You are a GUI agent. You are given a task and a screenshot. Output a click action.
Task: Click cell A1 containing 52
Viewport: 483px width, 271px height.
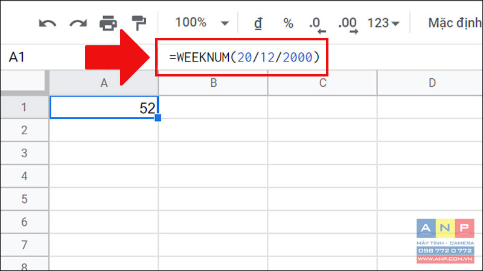click(x=104, y=107)
